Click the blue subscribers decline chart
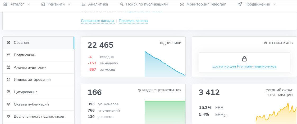This screenshot has width=297, height=124. [x=165, y=64]
